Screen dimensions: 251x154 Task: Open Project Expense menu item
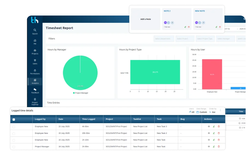[x=35, y=102]
